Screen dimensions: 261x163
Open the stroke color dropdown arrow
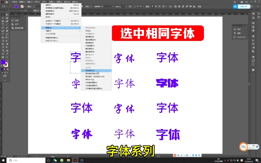point(25,6)
